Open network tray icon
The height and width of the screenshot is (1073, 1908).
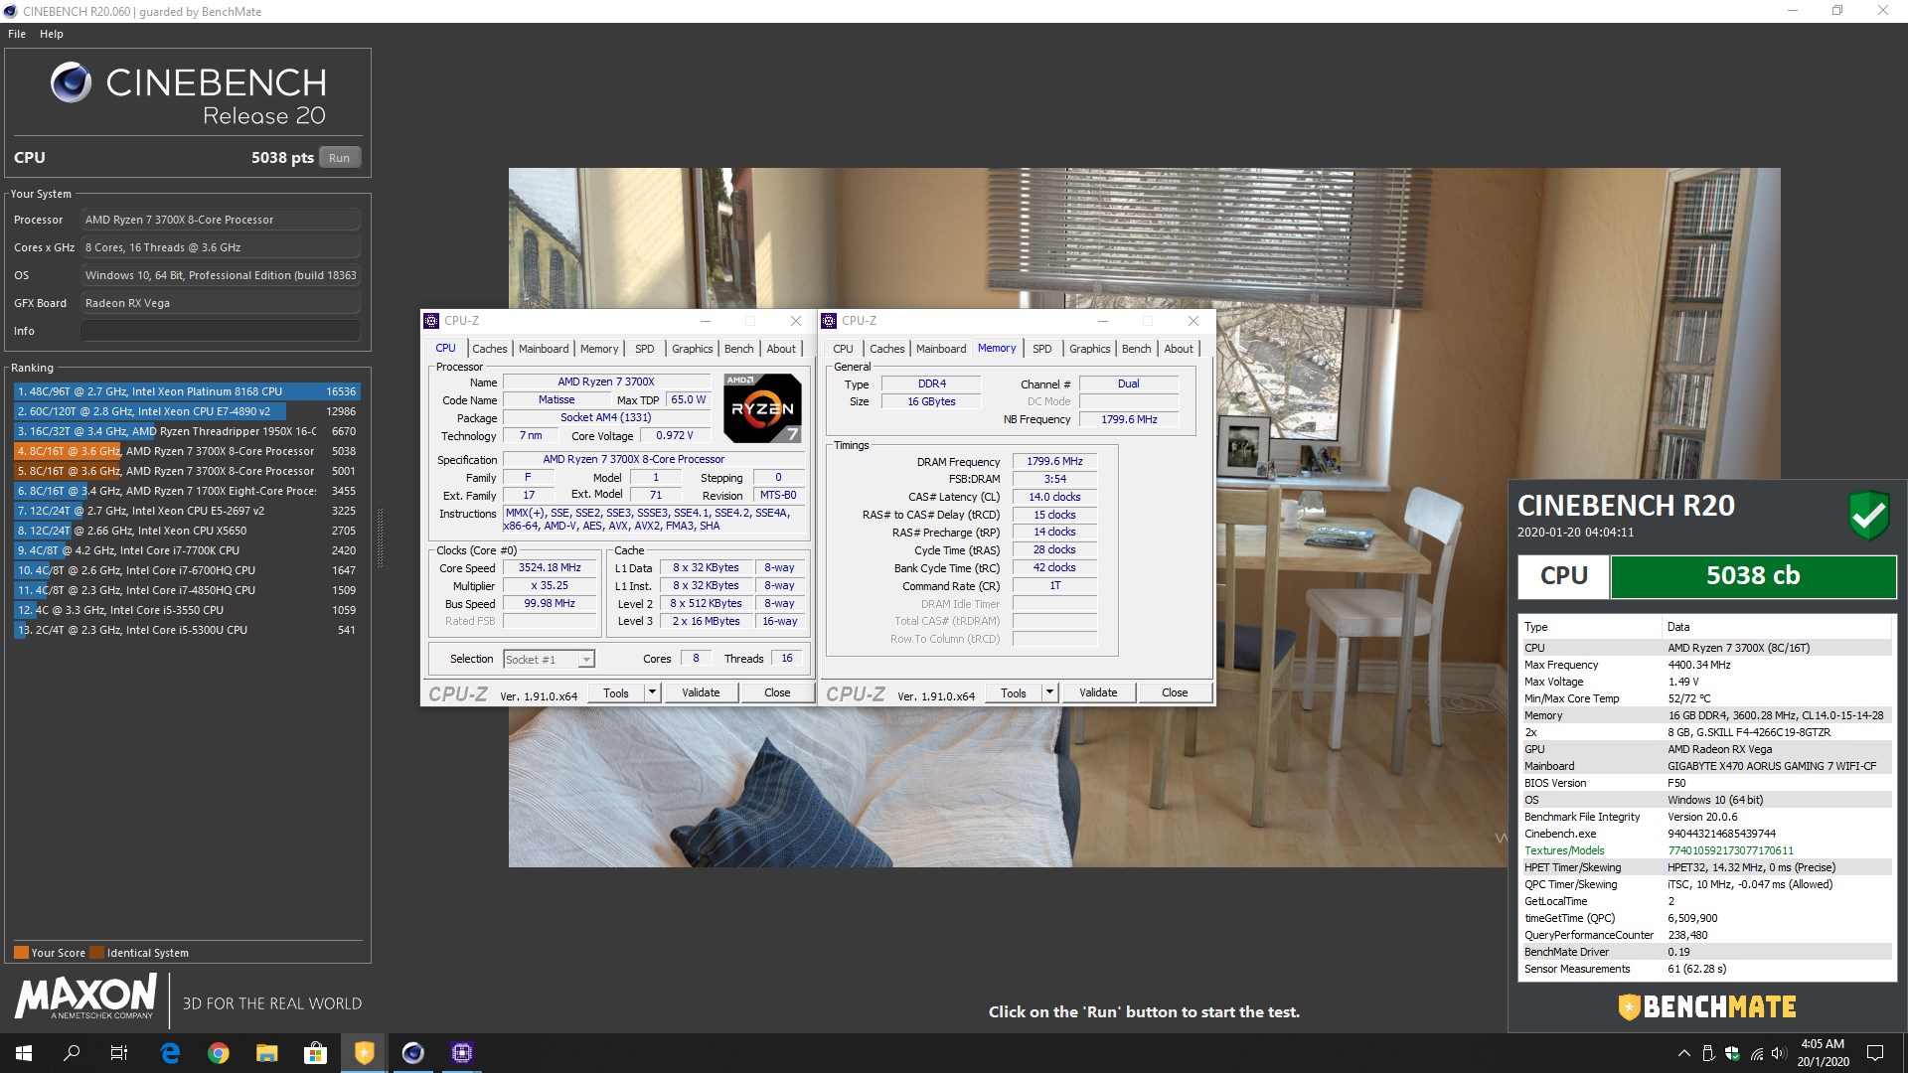(x=1756, y=1053)
